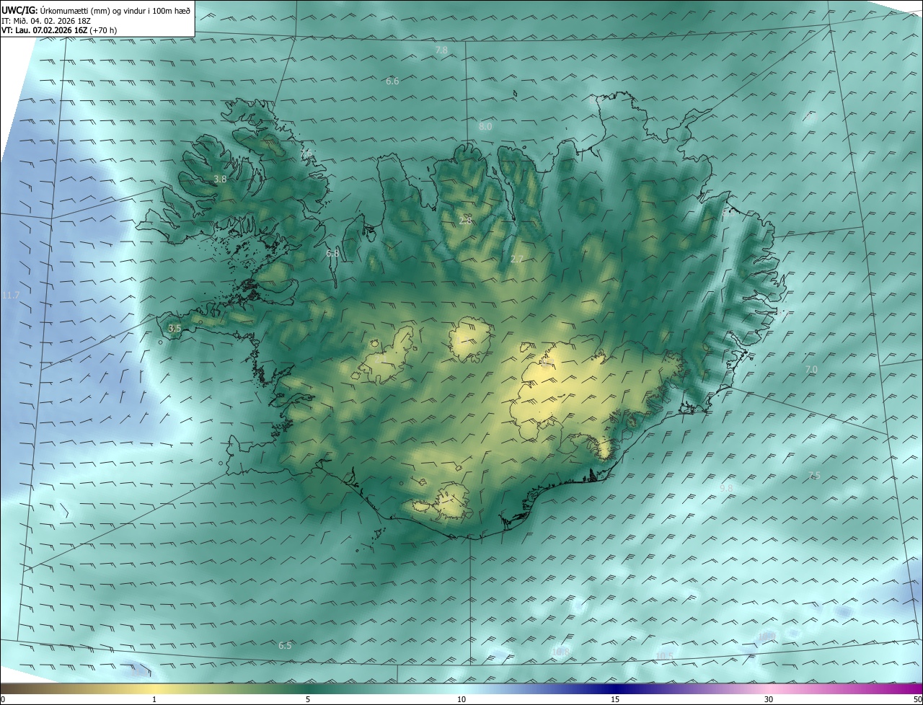Screen dimensions: 923x705
Task: Click the '3.5' value on Snæfellsnes peninsula
Action: (175, 328)
